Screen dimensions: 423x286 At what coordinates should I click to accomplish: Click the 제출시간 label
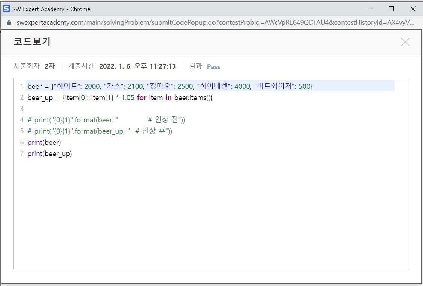[81, 66]
